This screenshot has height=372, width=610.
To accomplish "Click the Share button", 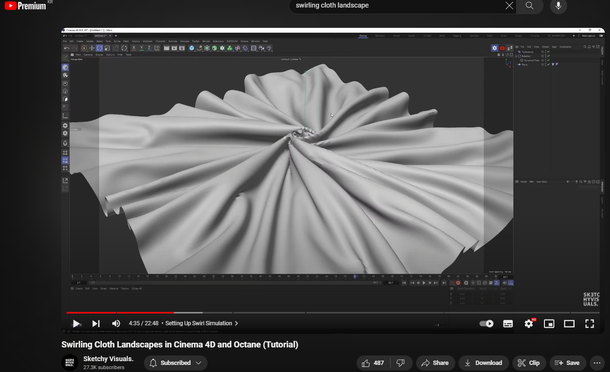I will (435, 363).
